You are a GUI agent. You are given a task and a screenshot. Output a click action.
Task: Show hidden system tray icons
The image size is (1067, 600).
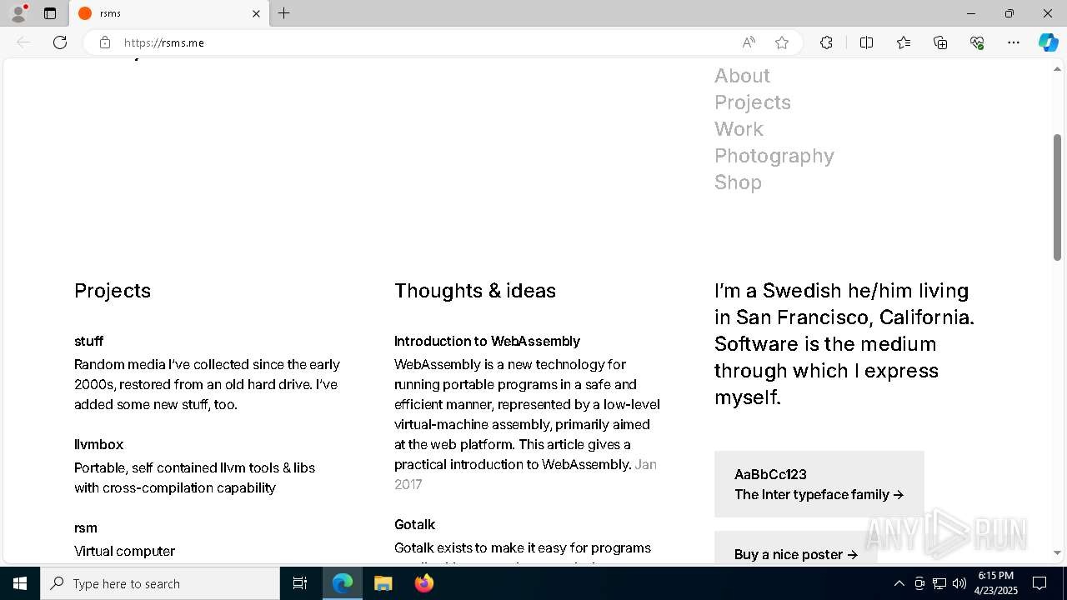pos(899,583)
